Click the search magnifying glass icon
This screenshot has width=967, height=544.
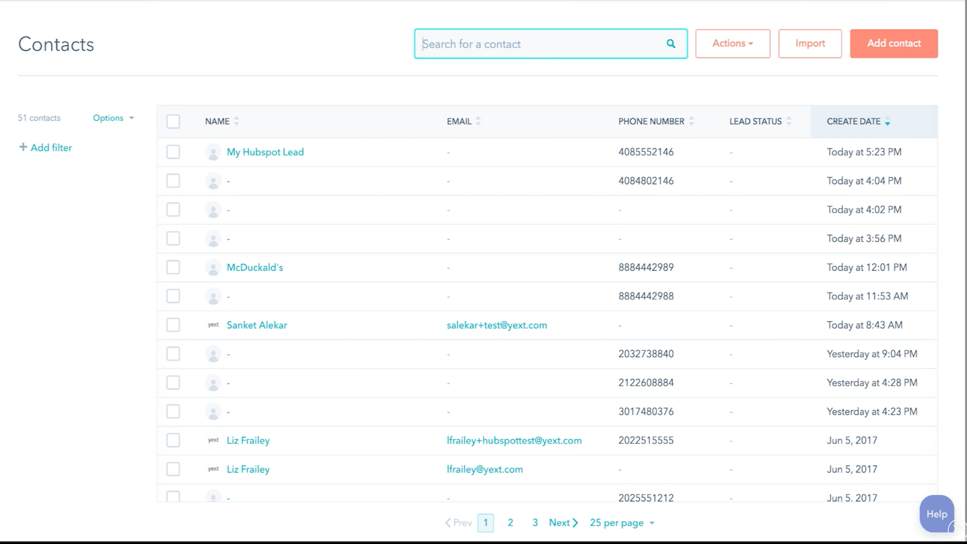click(x=670, y=43)
